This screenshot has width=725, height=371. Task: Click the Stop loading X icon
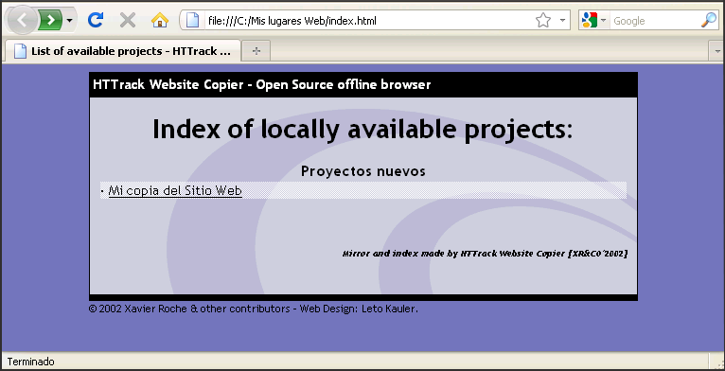coord(128,21)
